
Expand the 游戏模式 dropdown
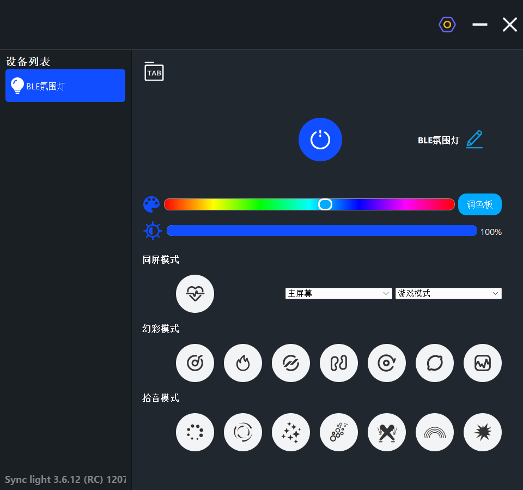(448, 293)
